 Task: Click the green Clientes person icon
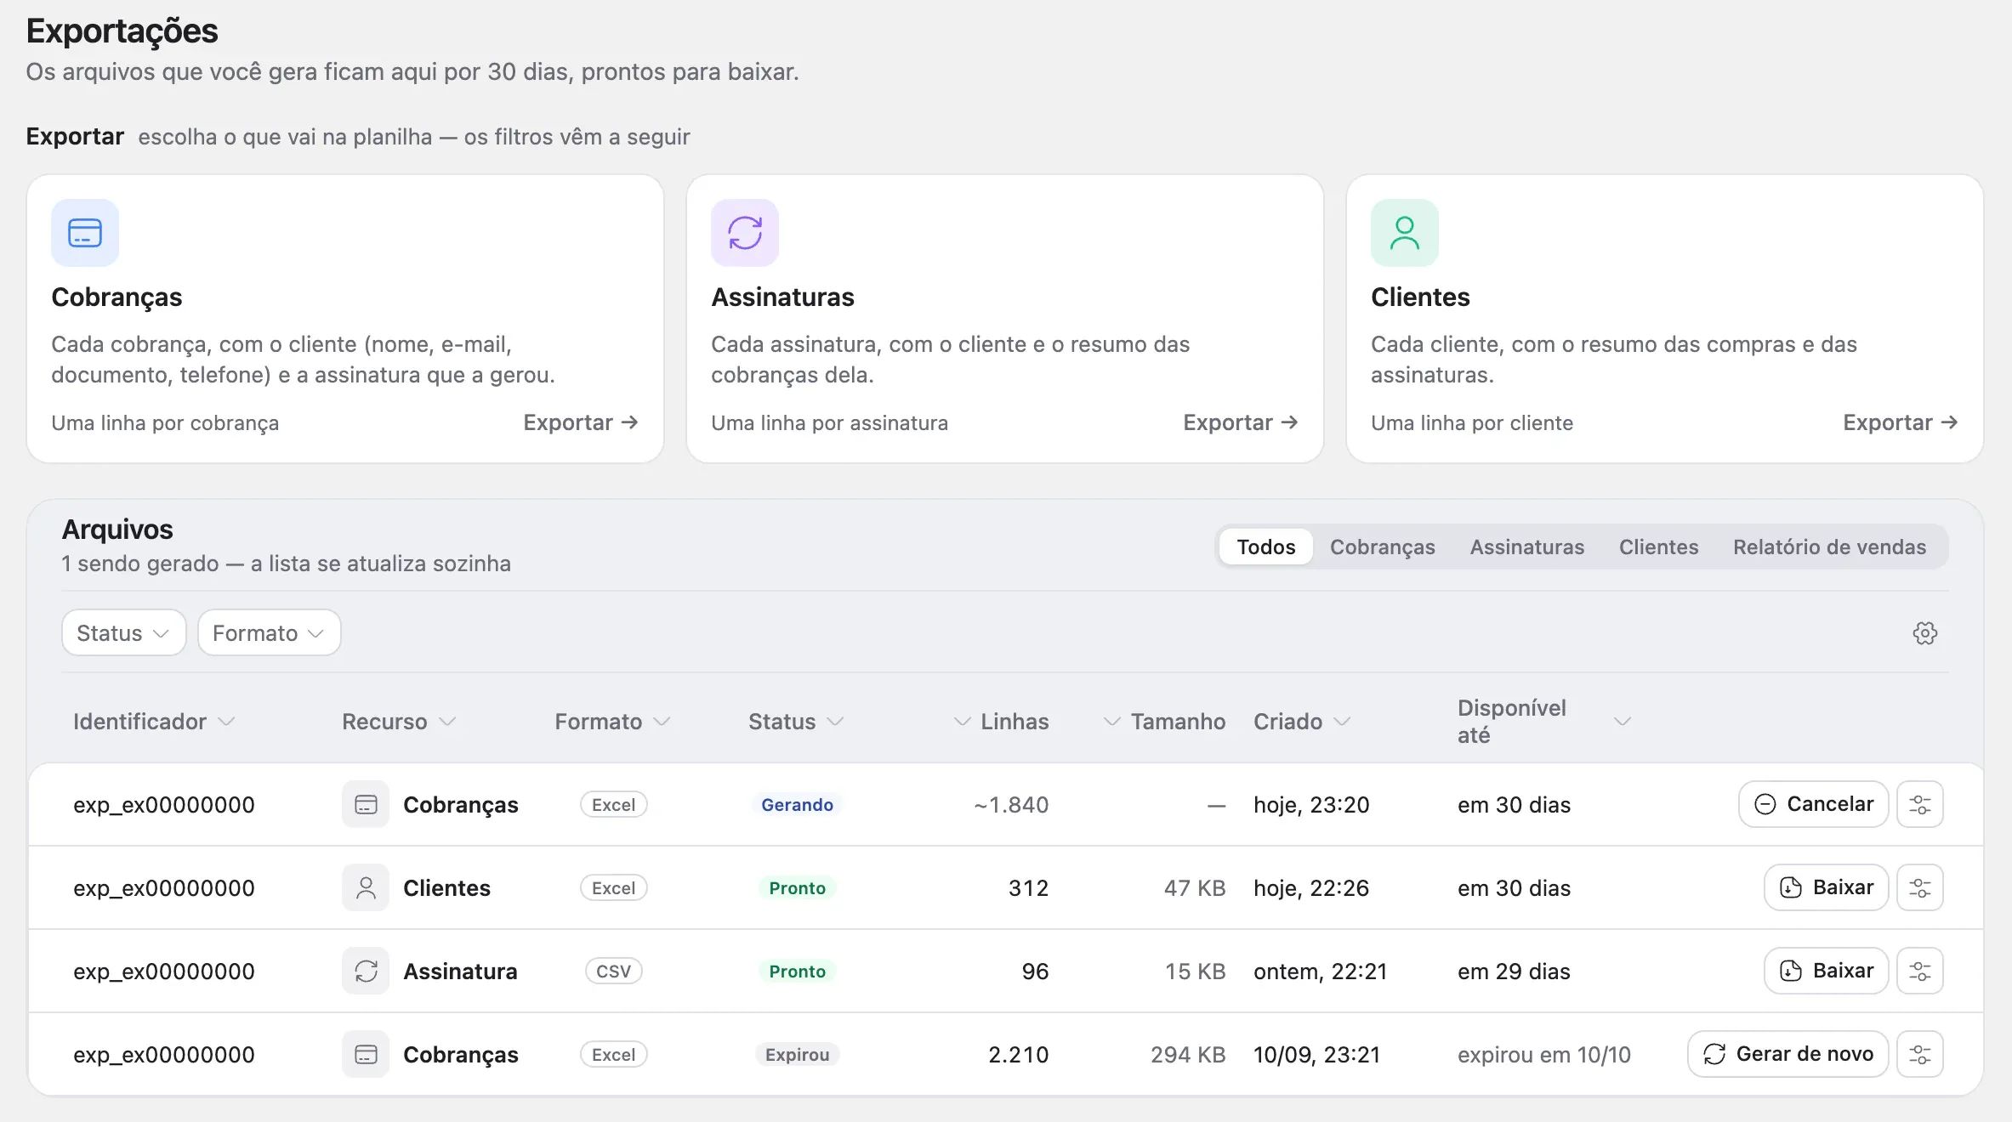pyautogui.click(x=1405, y=233)
